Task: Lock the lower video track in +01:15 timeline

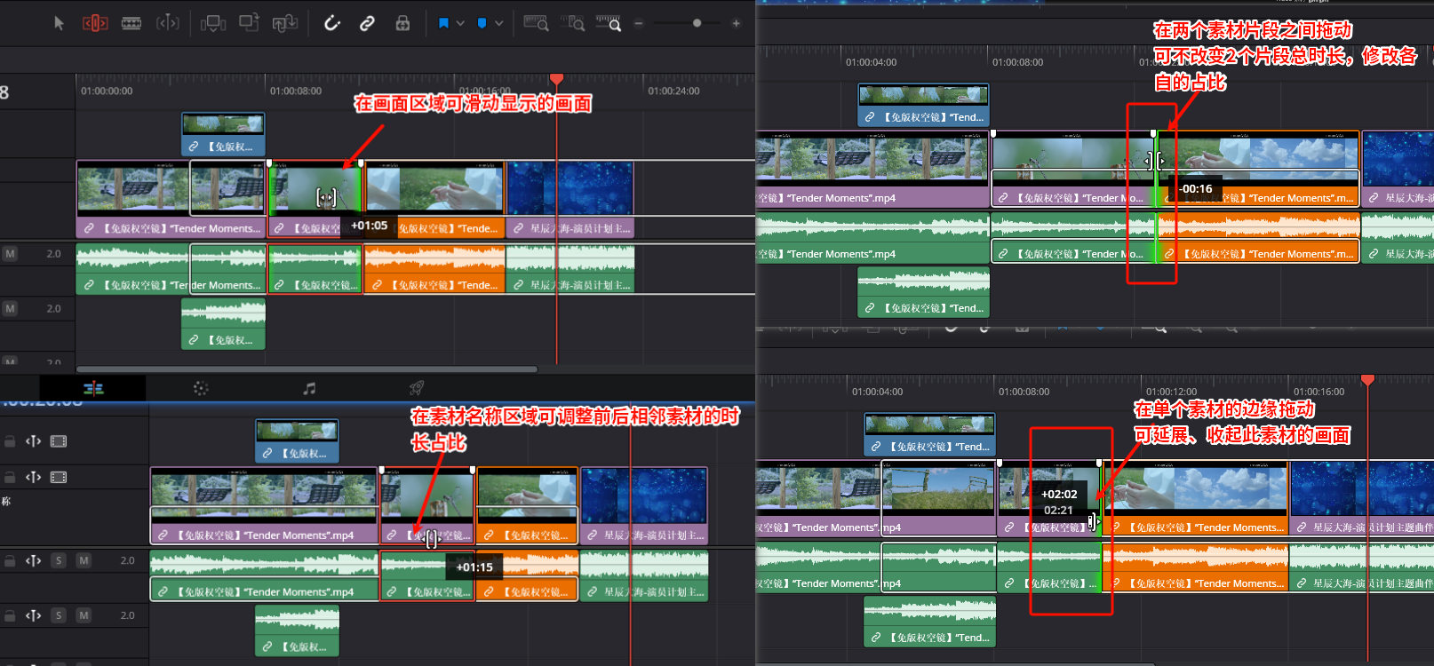Action: (x=10, y=478)
